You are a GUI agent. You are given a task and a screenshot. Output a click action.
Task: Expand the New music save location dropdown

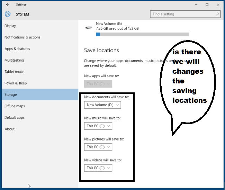click(x=98, y=126)
